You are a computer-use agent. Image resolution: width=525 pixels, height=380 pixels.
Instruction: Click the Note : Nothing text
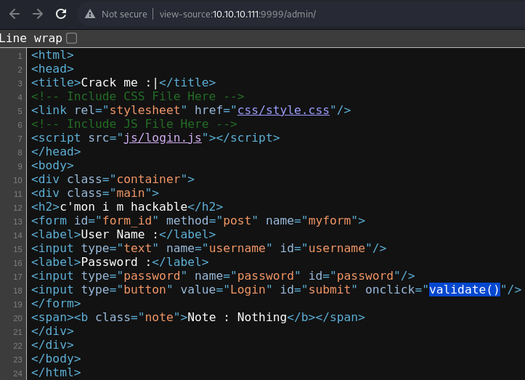point(237,317)
